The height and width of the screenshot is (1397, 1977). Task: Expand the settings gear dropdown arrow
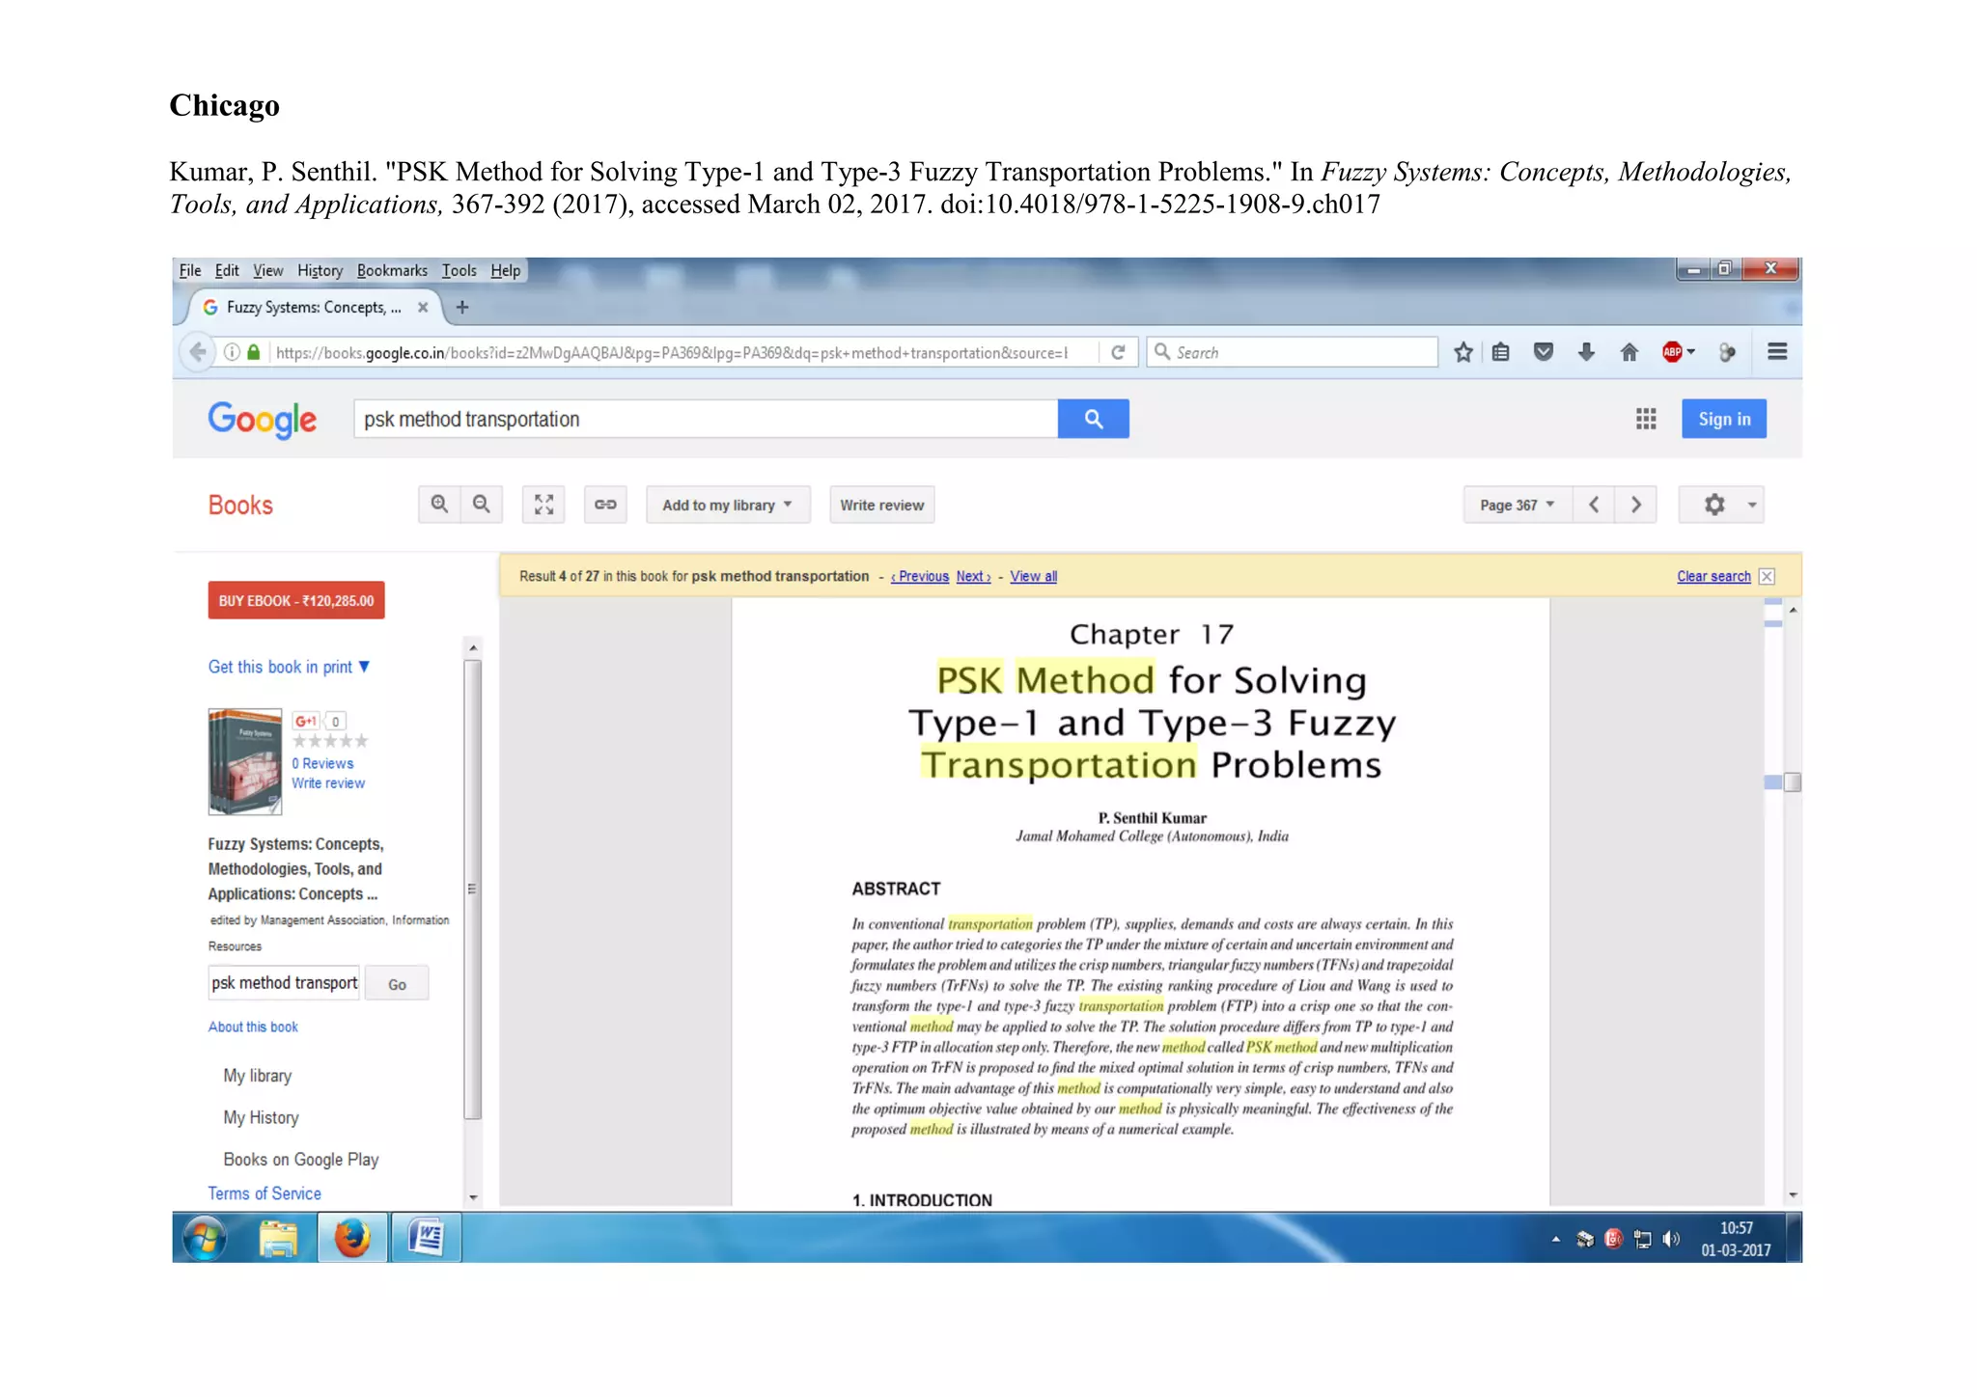click(x=1752, y=505)
